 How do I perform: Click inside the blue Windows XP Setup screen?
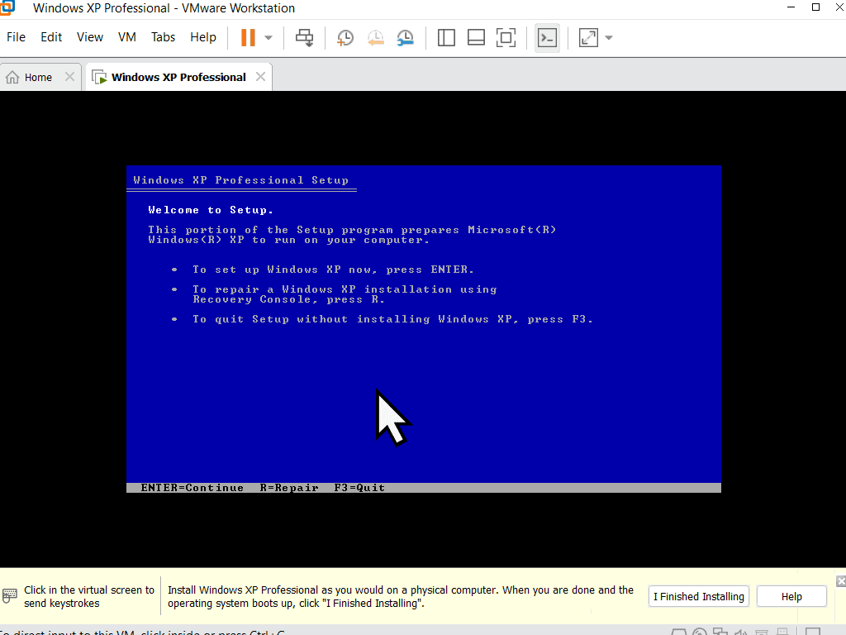point(424,329)
